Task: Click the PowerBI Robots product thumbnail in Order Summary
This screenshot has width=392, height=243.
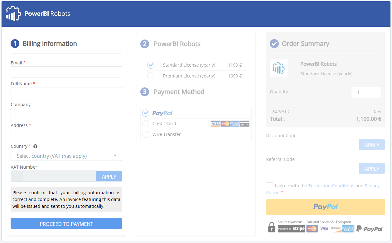Action: [x=278, y=68]
